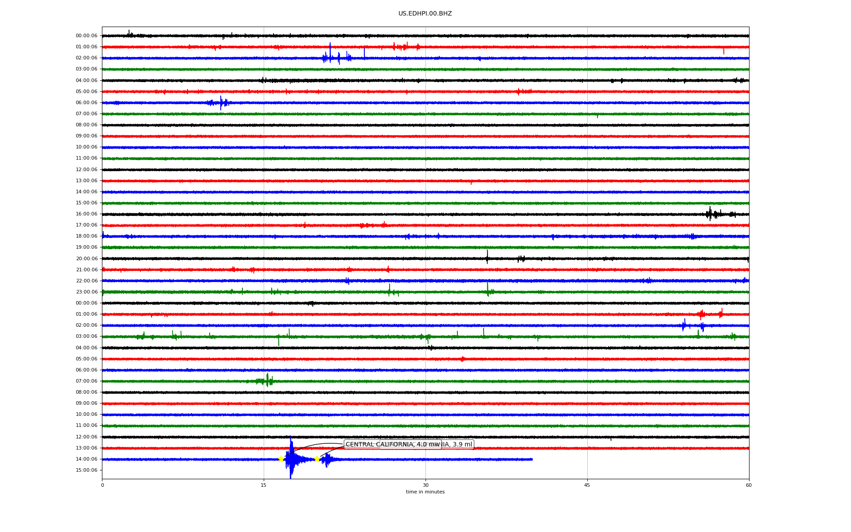Click the x-axis tick label 60
851x532 pixels.
[x=749, y=485]
